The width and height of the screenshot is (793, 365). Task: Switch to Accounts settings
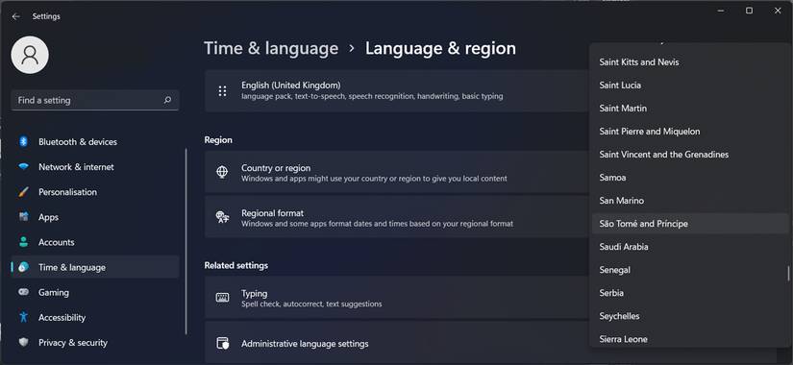pos(95,242)
